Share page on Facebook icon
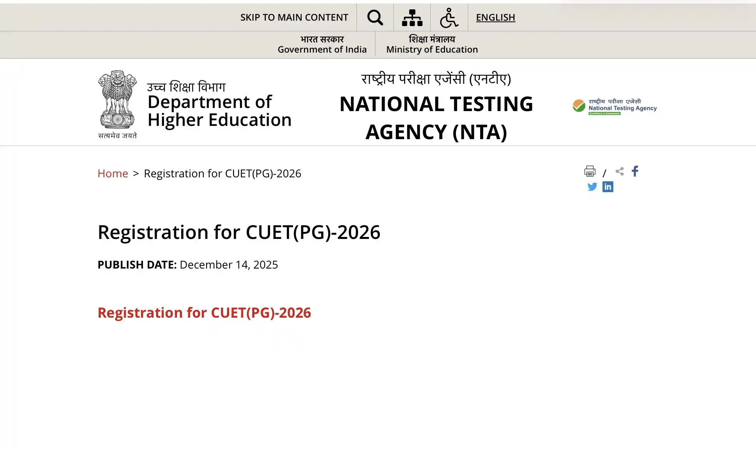Image resolution: width=756 pixels, height=449 pixels. [635, 171]
